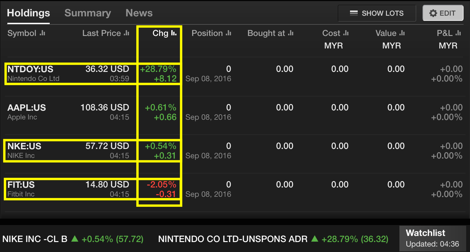The width and height of the screenshot is (470, 252).
Task: Click the Chg column sort icon
Action: coord(174,33)
